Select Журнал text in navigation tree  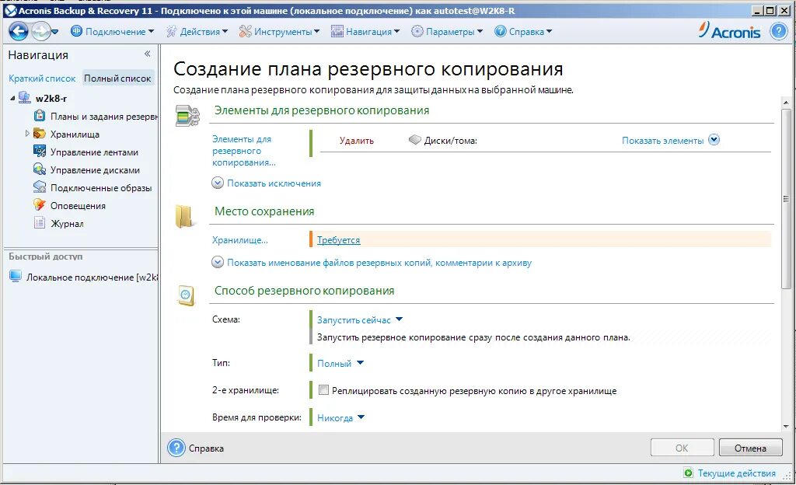(67, 223)
